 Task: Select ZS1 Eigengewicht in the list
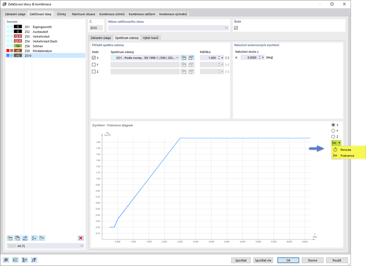(46, 27)
